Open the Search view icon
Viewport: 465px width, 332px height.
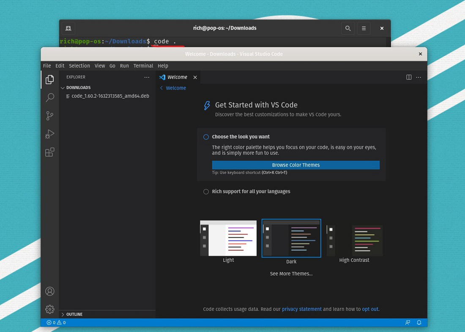(50, 97)
